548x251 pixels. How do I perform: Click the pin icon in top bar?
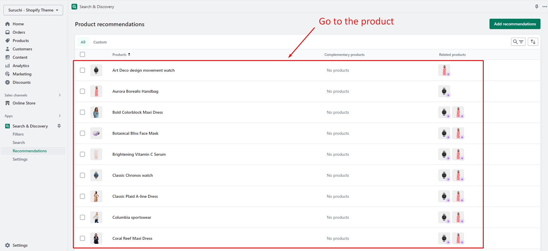pos(536,7)
